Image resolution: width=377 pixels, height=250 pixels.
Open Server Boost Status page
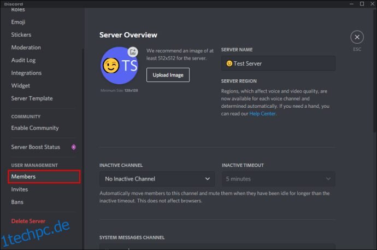click(x=36, y=147)
